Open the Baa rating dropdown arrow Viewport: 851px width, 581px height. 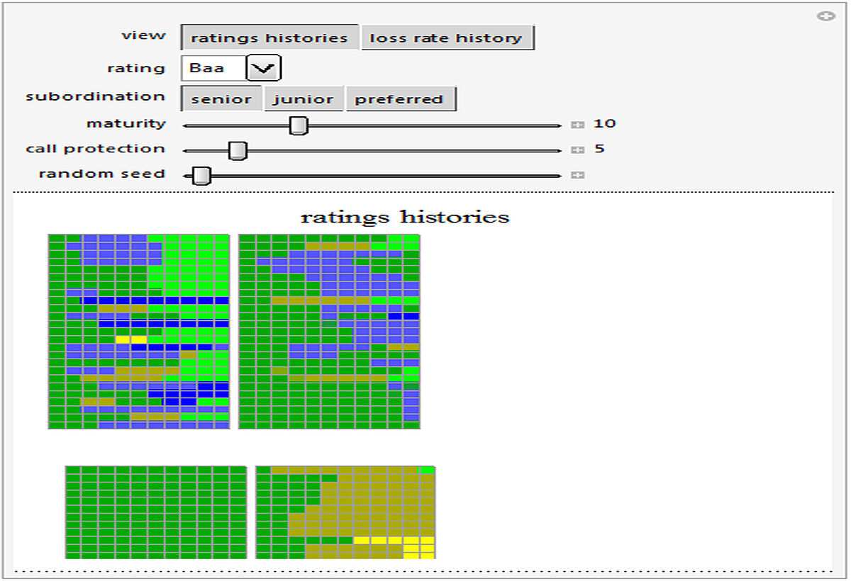tap(264, 69)
